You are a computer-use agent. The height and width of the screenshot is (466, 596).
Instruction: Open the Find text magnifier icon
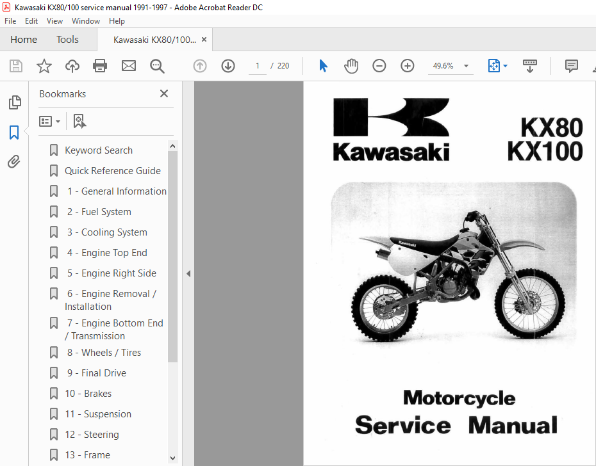157,66
